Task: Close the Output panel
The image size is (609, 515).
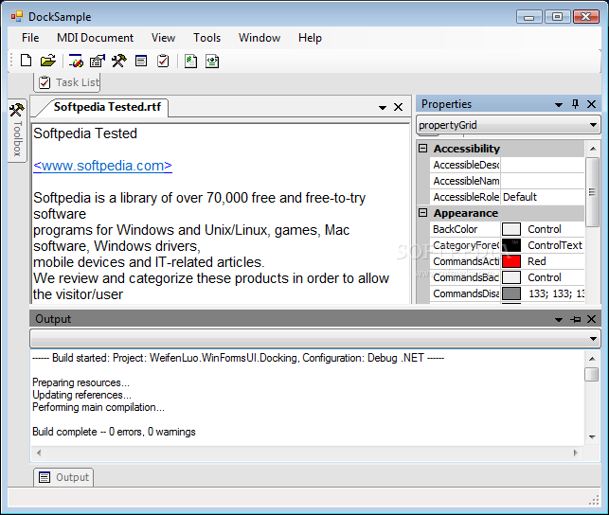Action: (591, 319)
